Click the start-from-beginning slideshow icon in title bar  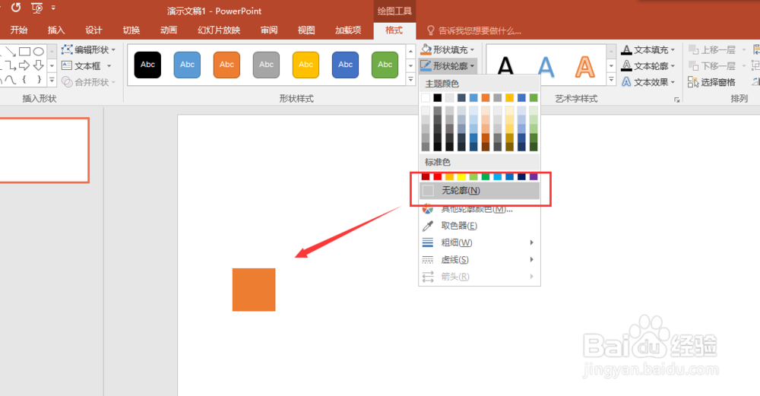36,8
